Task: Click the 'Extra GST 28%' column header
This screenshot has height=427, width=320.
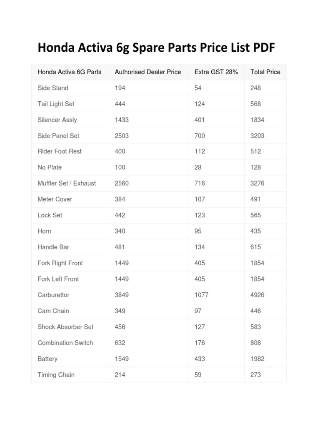Action: [216, 72]
